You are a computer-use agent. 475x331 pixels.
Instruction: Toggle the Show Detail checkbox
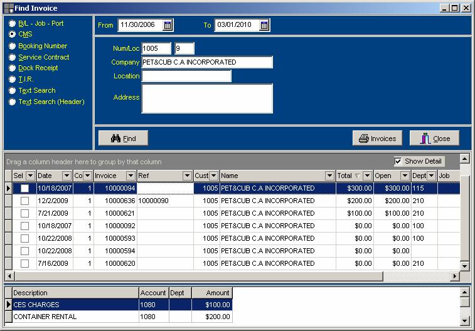coord(398,161)
